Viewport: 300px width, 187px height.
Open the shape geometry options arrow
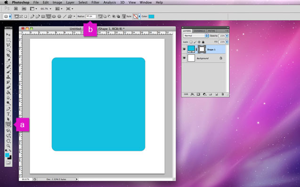tap(74, 16)
